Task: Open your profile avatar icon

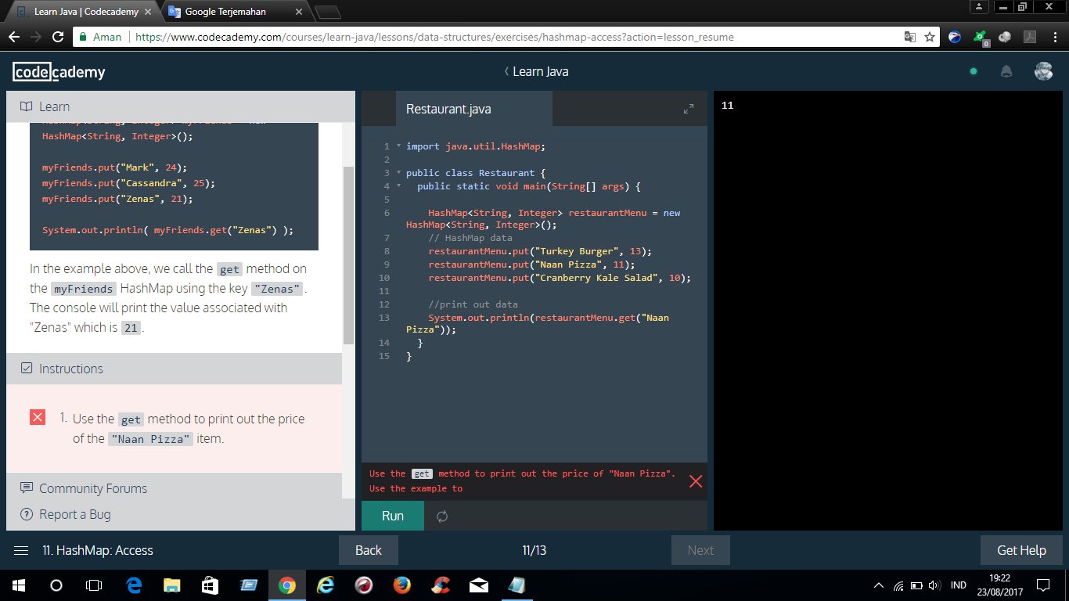Action: [x=1044, y=71]
